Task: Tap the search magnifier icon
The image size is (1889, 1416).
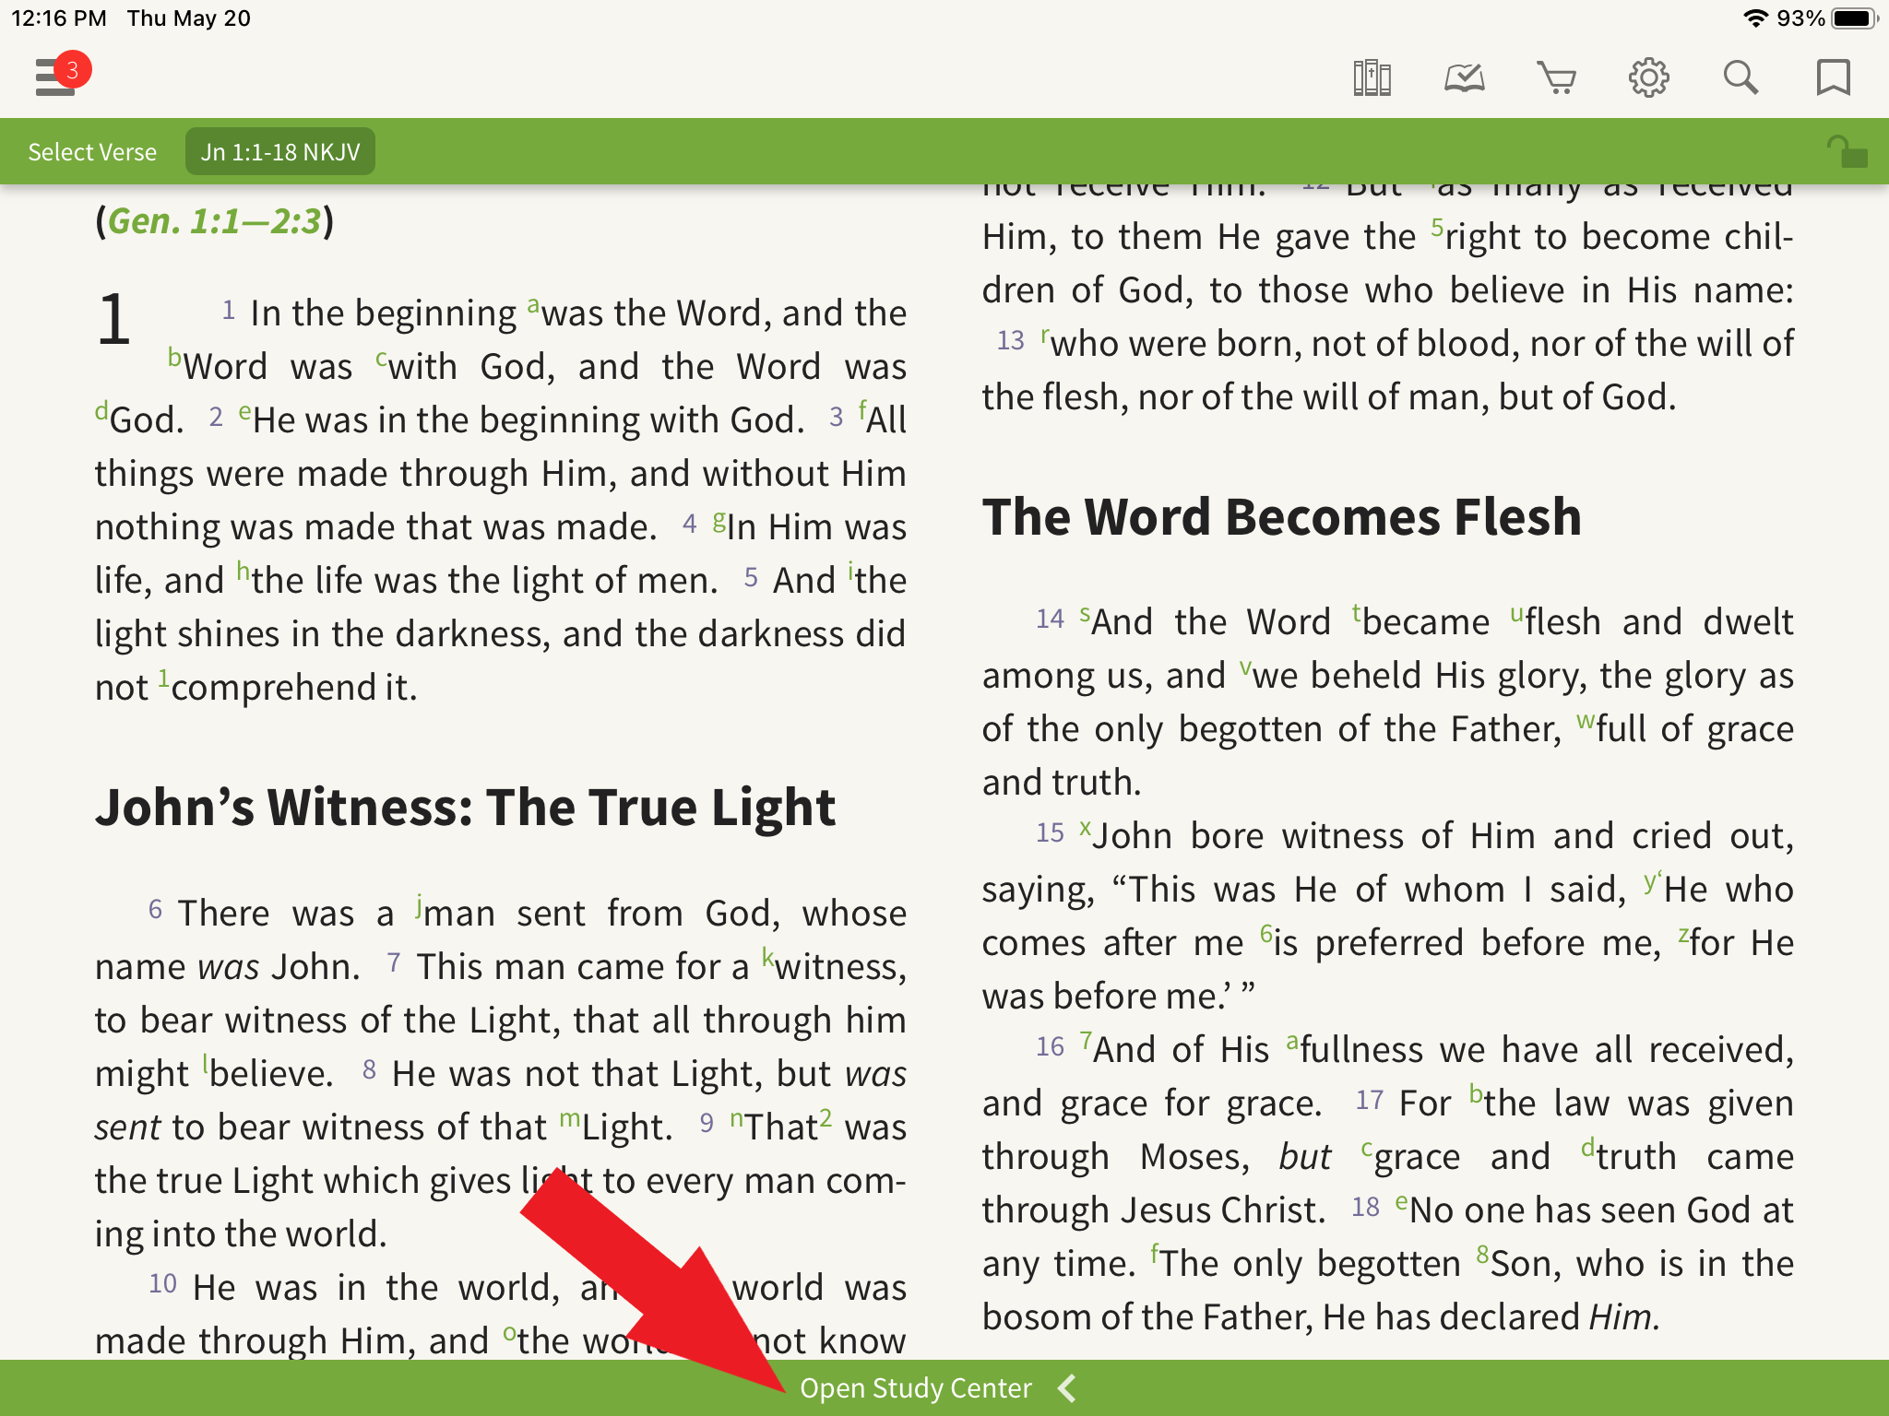Action: coord(1740,77)
